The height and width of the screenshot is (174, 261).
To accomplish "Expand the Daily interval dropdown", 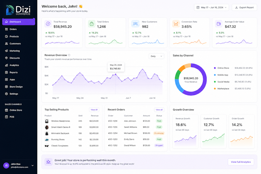I will pyautogui.click(x=156, y=56).
